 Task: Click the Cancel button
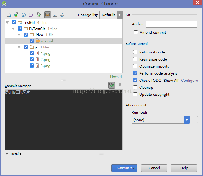pos(154,168)
